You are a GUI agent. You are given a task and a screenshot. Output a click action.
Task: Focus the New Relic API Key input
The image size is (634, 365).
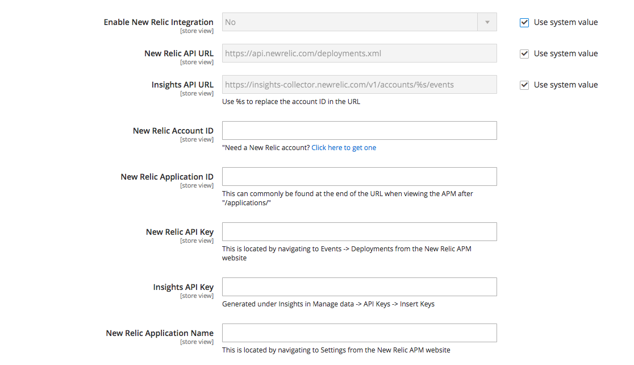tap(359, 231)
